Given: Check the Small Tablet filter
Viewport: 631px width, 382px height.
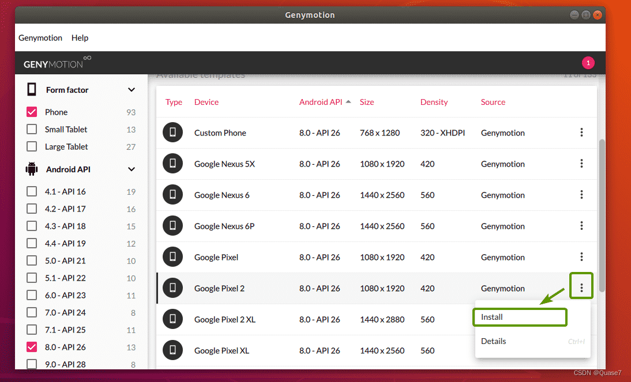Looking at the screenshot, I should tap(32, 129).
